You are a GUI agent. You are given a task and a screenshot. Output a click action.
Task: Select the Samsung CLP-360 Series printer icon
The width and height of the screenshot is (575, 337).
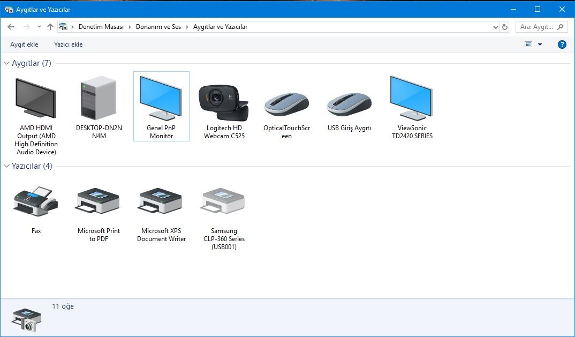pyautogui.click(x=223, y=201)
